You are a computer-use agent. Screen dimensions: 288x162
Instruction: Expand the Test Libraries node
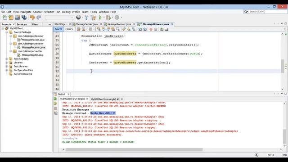(x=7, y=66)
